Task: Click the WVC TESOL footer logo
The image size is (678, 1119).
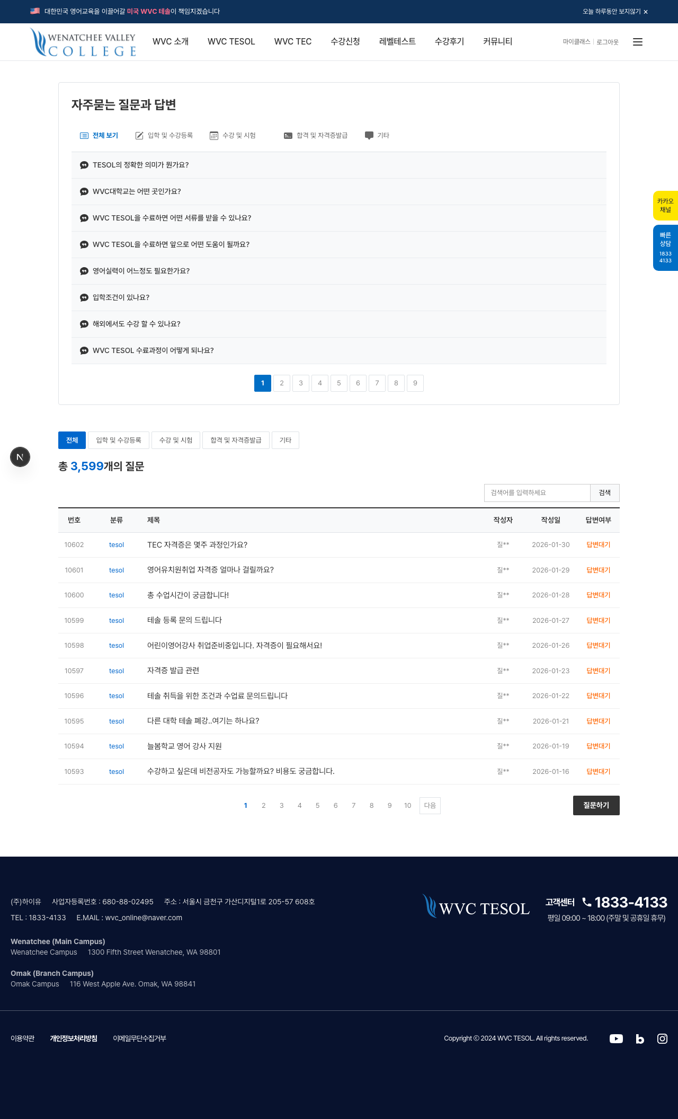Action: coord(476,906)
